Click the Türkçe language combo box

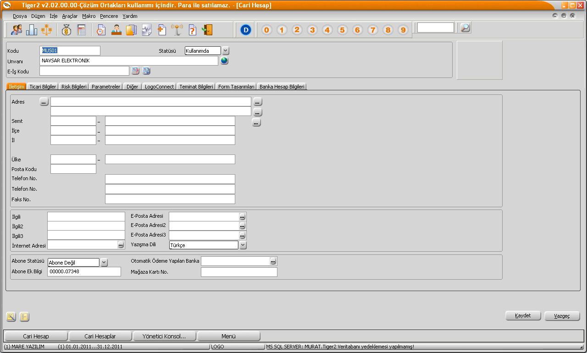pos(204,245)
